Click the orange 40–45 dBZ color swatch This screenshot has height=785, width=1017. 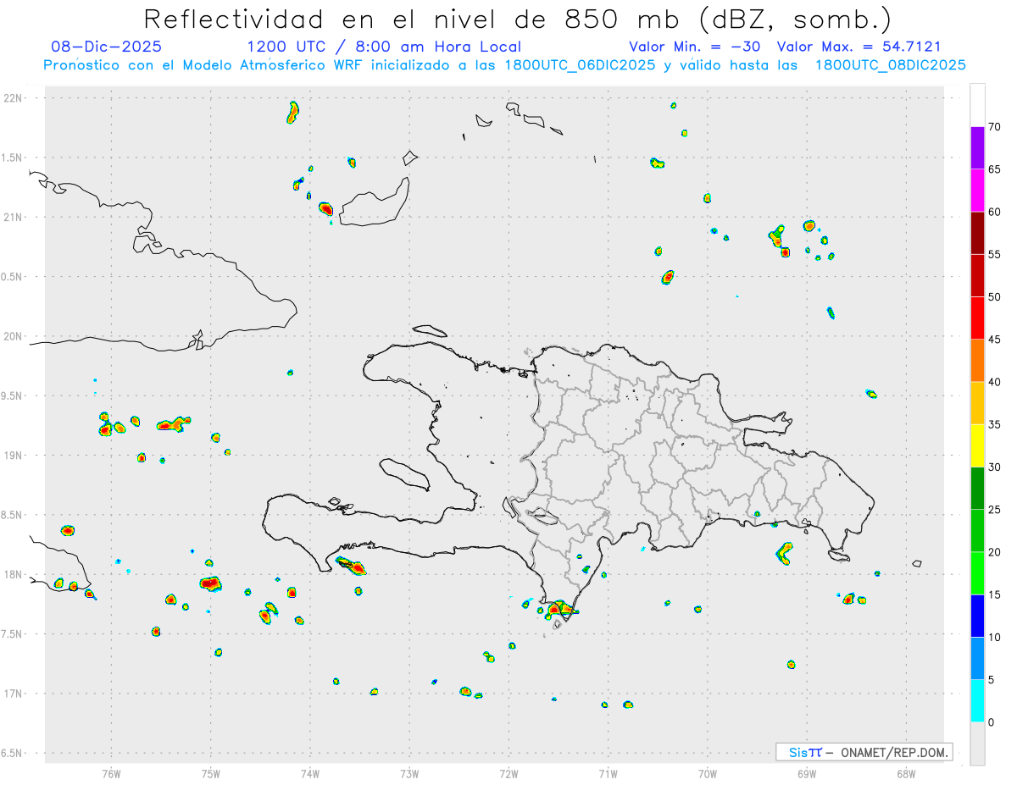point(977,361)
